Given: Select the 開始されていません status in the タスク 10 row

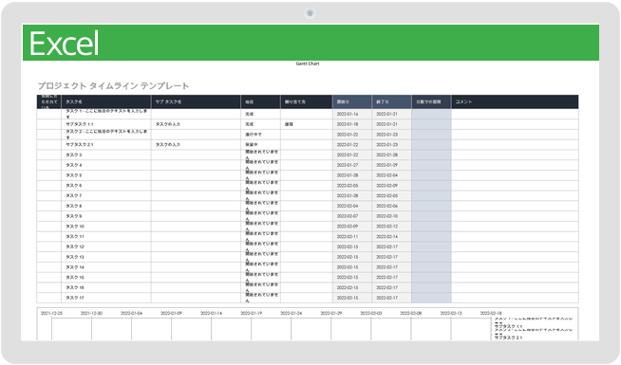Looking at the screenshot, I should click(261, 226).
